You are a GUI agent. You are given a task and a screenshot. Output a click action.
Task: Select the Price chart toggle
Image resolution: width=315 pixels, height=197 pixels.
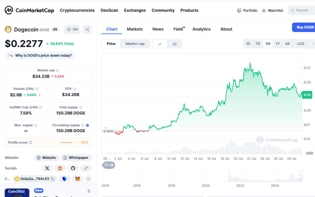(111, 44)
